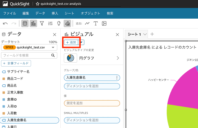Click ディメンションを追加 under グループ/色
Image resolution: width=198 pixels, height=128 pixels.
92,86
